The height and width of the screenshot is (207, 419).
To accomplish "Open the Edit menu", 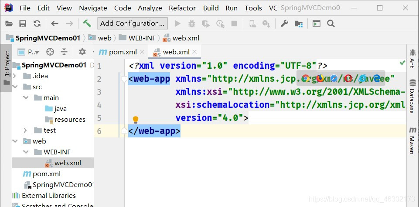I will 43,8.
